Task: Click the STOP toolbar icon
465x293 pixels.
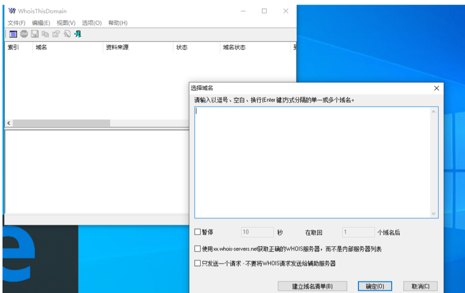Action: coord(24,34)
